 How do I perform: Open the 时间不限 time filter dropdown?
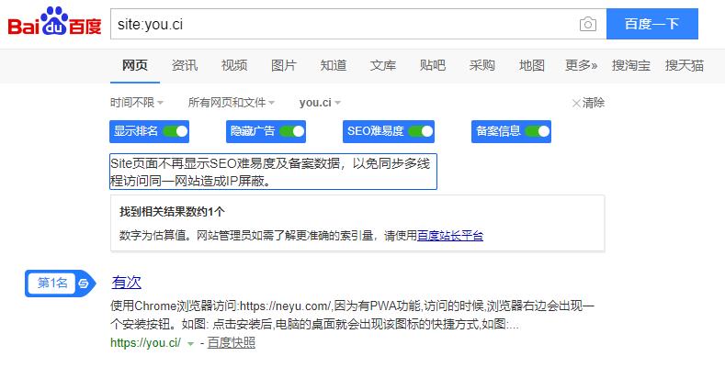pos(137,103)
